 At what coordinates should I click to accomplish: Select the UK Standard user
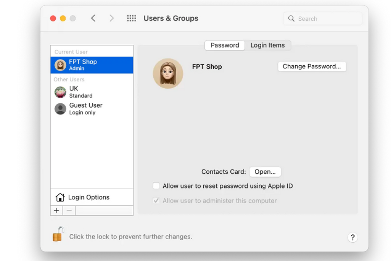(x=92, y=92)
